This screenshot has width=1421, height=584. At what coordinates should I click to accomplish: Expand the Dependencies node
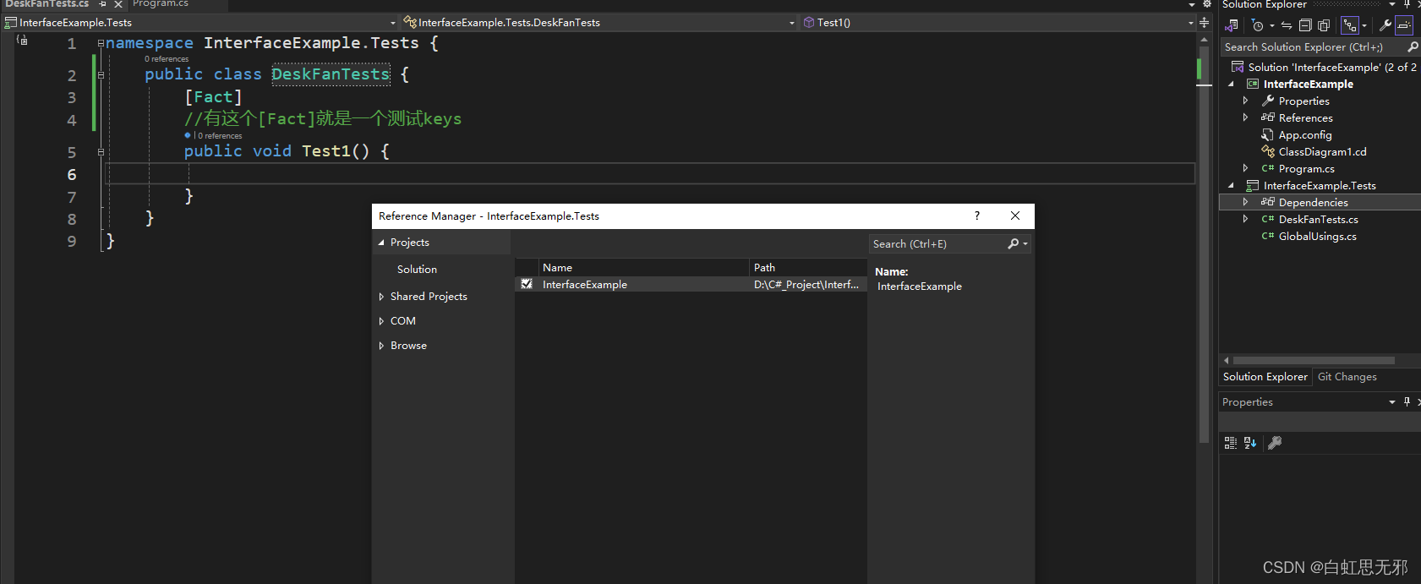pos(1245,202)
